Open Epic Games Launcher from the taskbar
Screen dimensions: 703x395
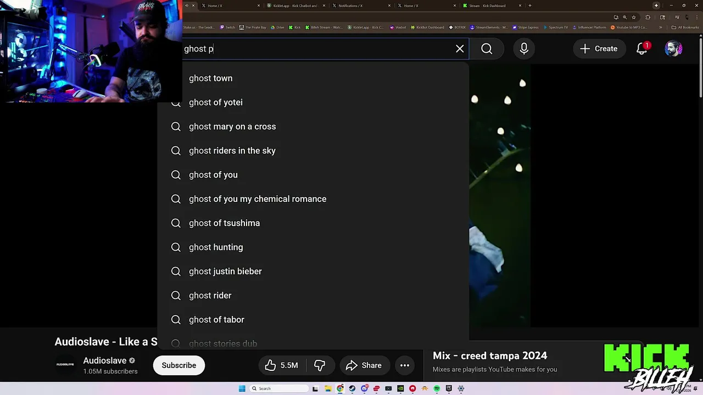tap(449, 388)
